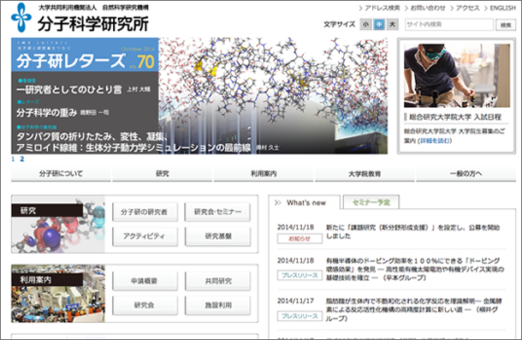Open 研究 main menu item

(x=162, y=174)
